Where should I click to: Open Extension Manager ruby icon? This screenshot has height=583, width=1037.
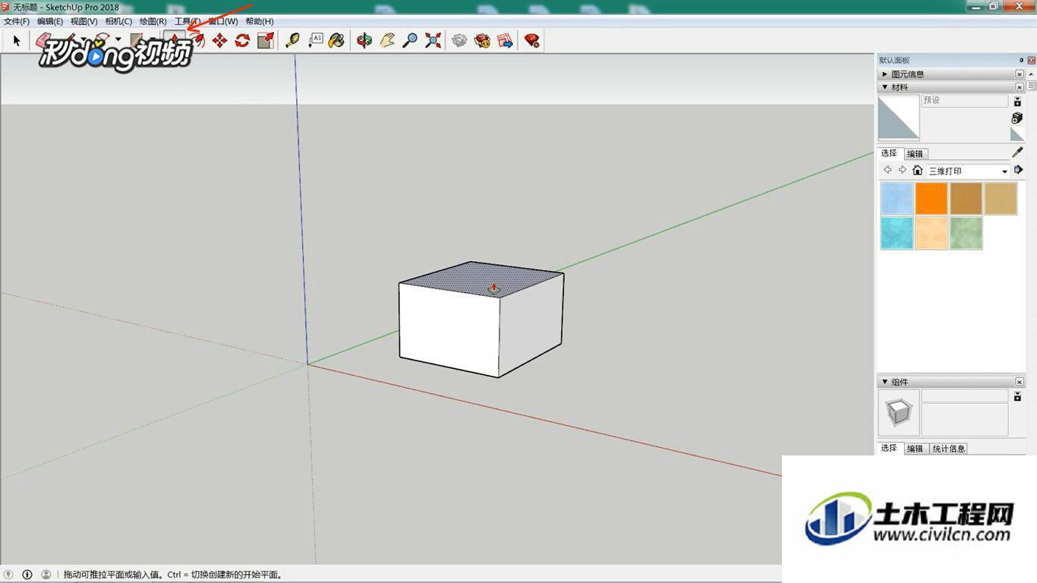[x=532, y=41]
